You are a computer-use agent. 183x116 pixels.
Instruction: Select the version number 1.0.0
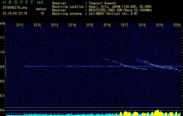(40, 2)
